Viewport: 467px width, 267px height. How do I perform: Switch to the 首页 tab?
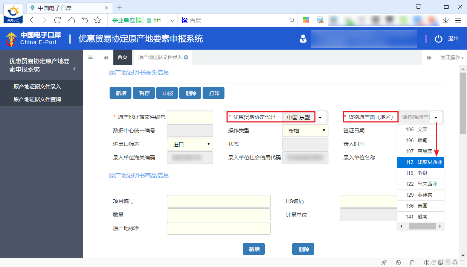point(122,58)
